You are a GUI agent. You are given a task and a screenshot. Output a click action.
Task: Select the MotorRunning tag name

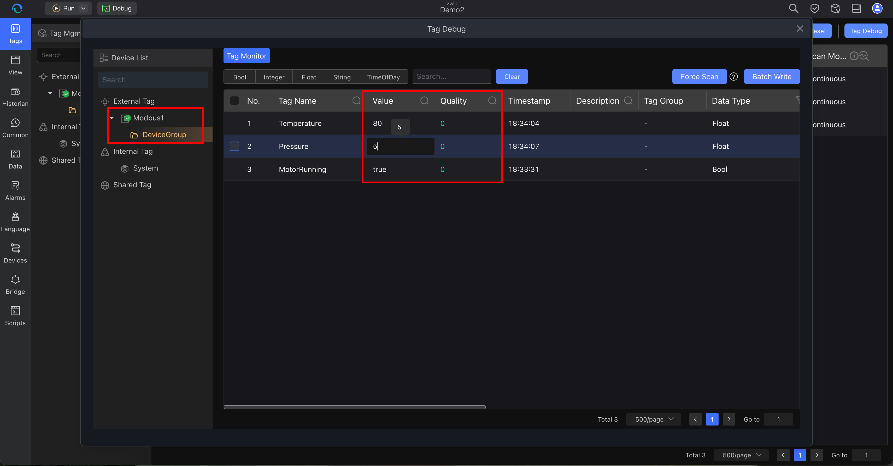302,169
